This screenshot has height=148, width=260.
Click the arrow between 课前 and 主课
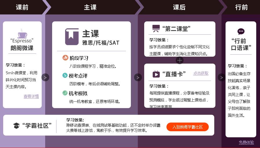pyautogui.click(x=45, y=77)
